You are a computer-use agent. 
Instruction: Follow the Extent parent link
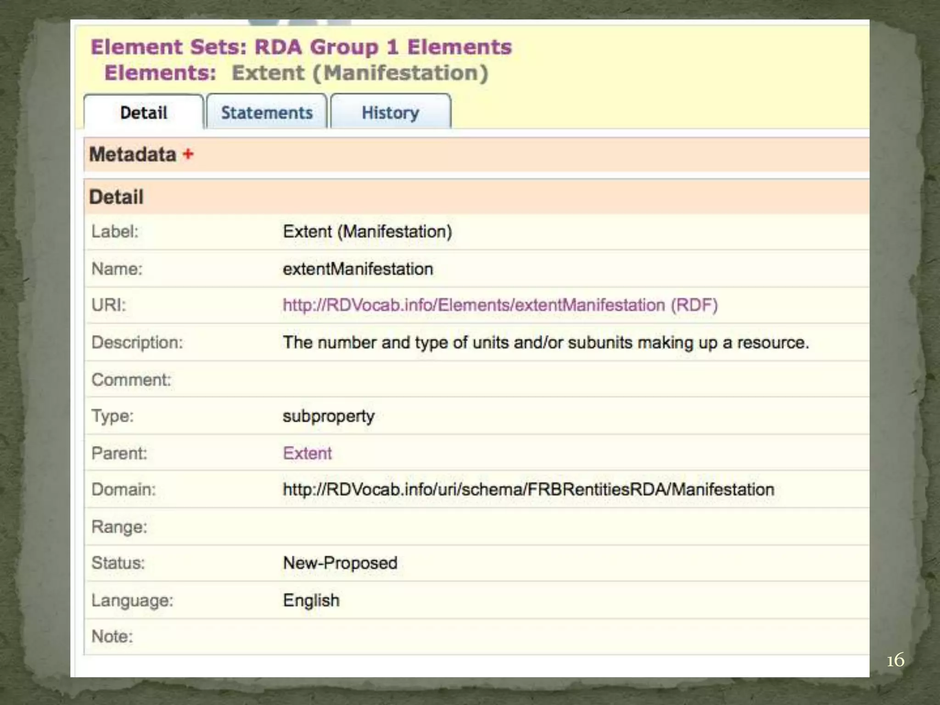tap(307, 453)
